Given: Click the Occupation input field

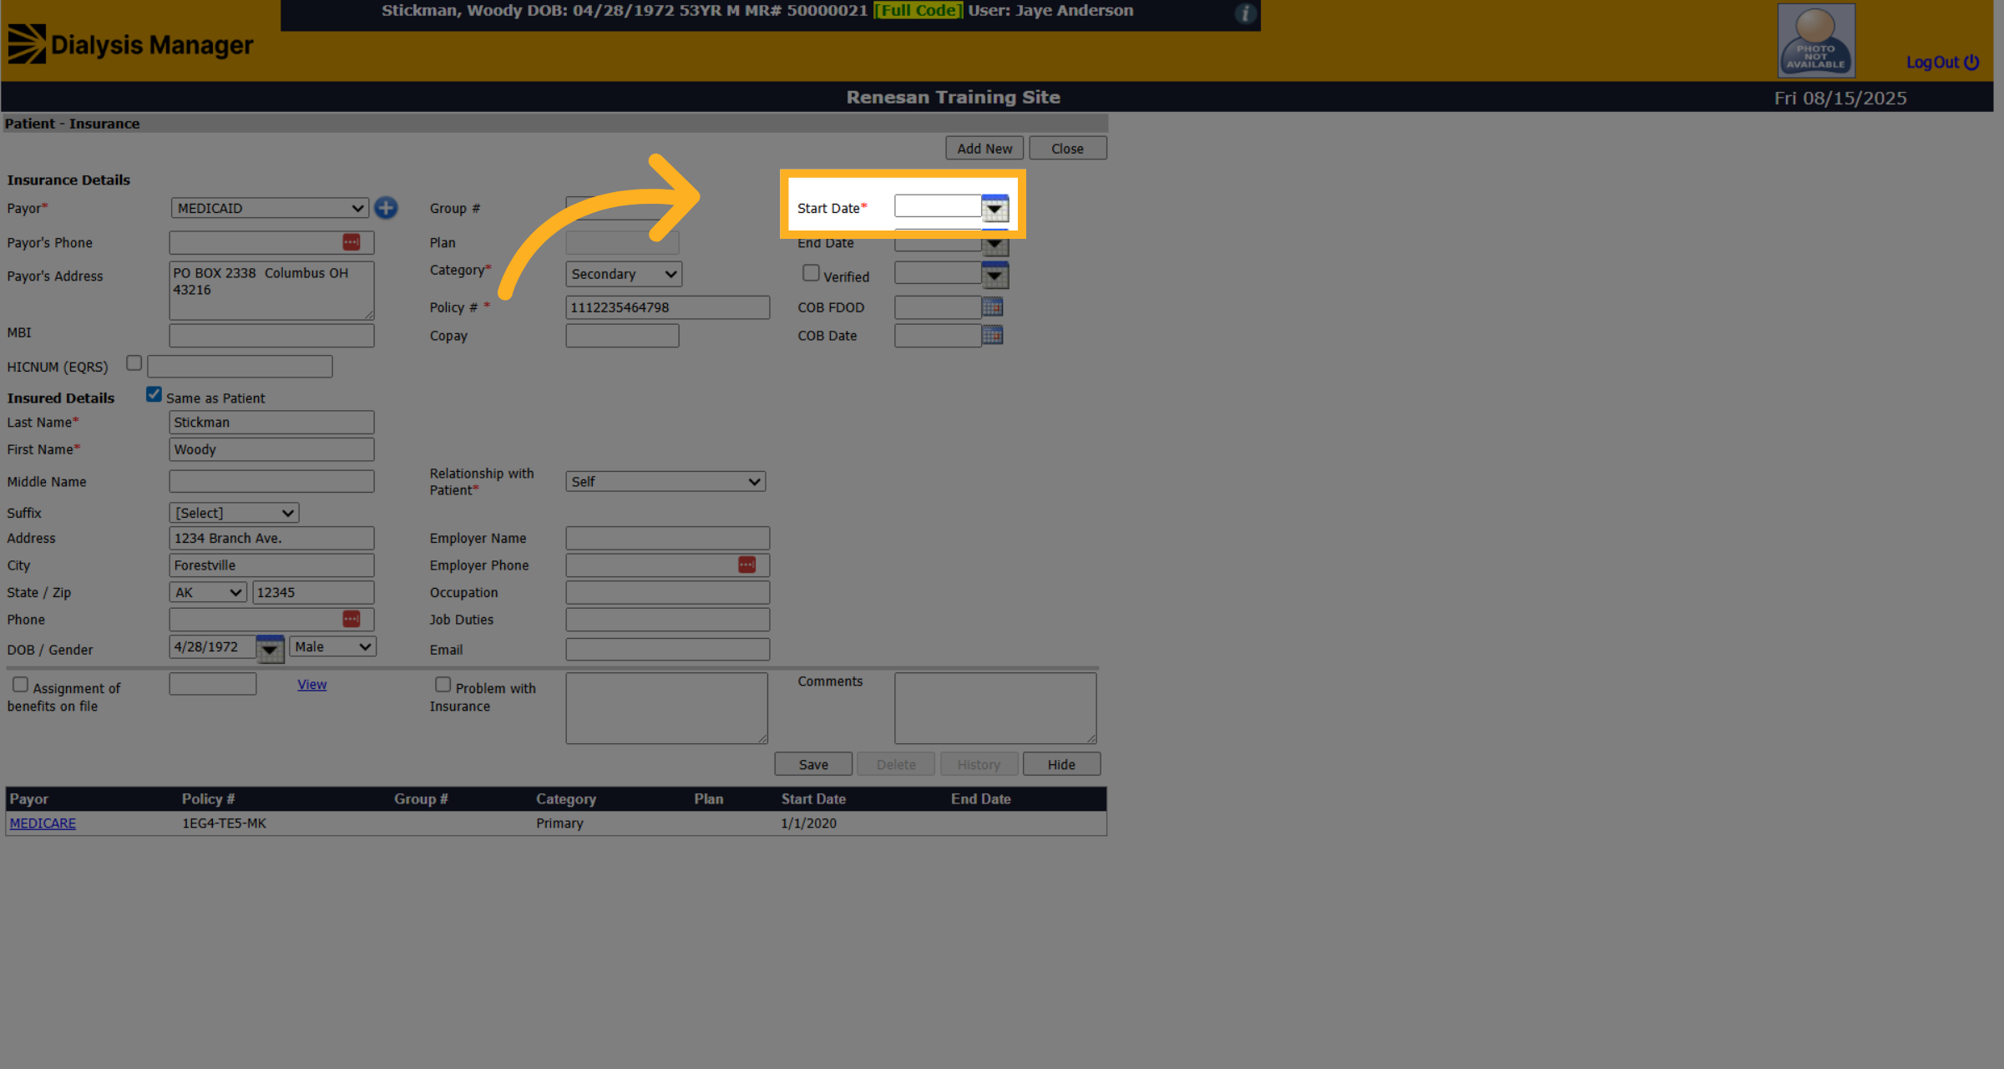Looking at the screenshot, I should [667, 592].
